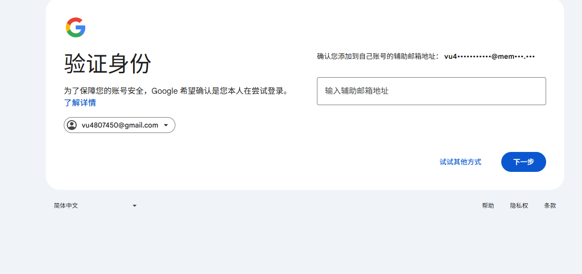The height and width of the screenshot is (274, 582).
Task: Click the account avatar icon
Action: click(72, 125)
